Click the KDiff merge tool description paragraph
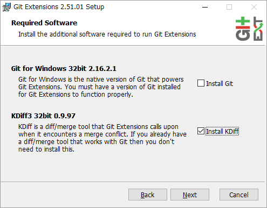 point(102,138)
